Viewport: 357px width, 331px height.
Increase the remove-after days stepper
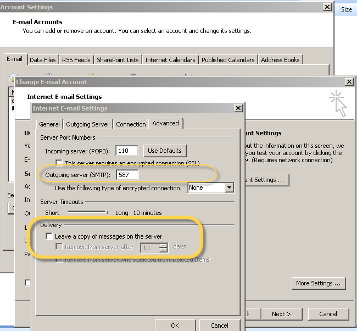[x=163, y=246]
